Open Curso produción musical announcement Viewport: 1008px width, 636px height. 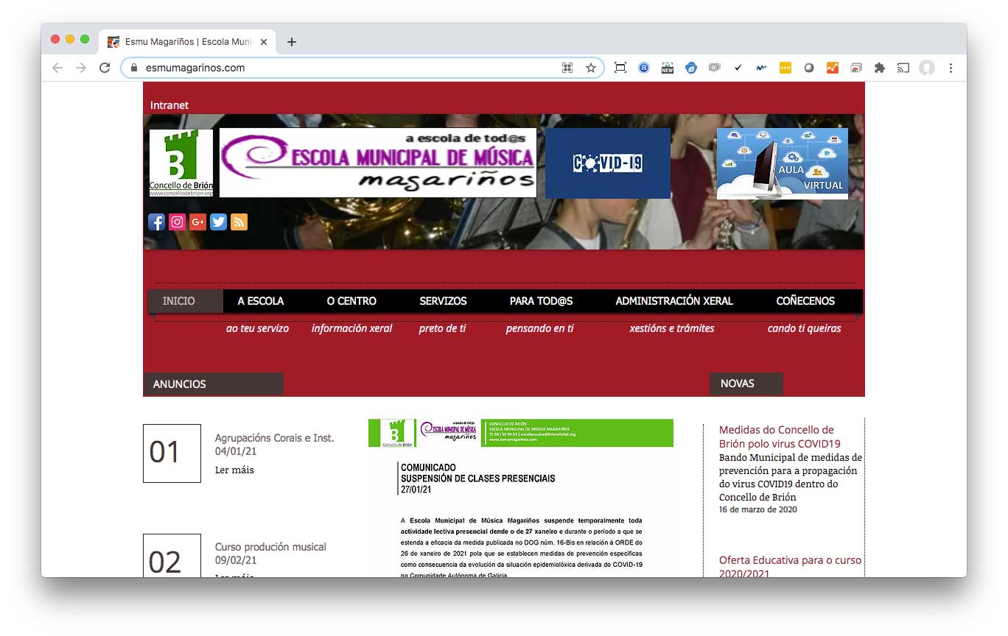click(270, 547)
